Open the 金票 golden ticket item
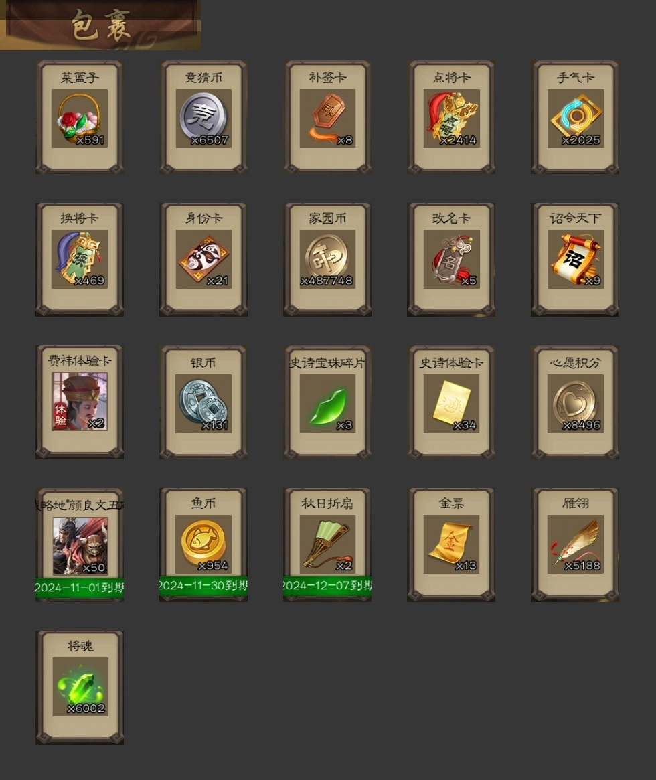 tap(451, 544)
